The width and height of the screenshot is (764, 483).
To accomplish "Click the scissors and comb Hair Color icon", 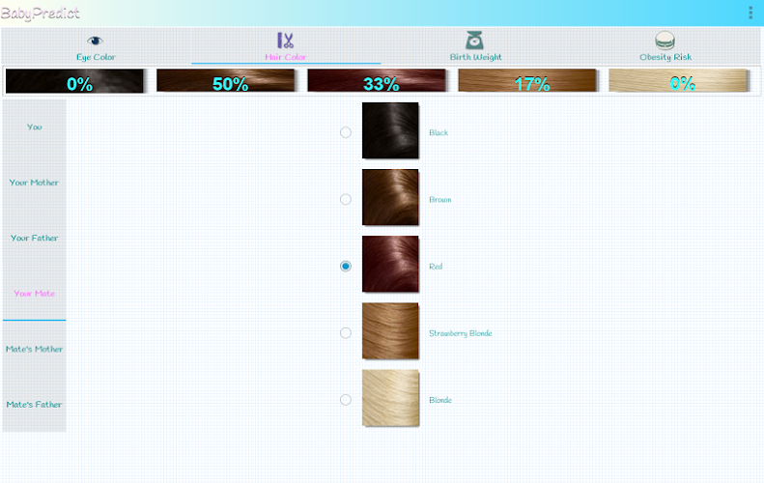I will pyautogui.click(x=286, y=41).
